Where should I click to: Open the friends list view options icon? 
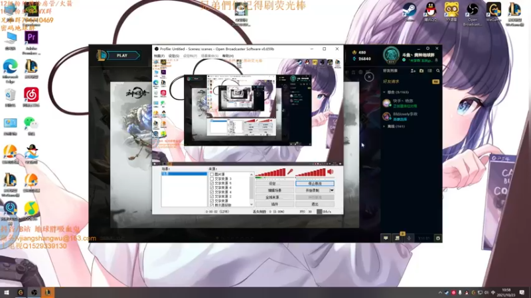pos(429,71)
